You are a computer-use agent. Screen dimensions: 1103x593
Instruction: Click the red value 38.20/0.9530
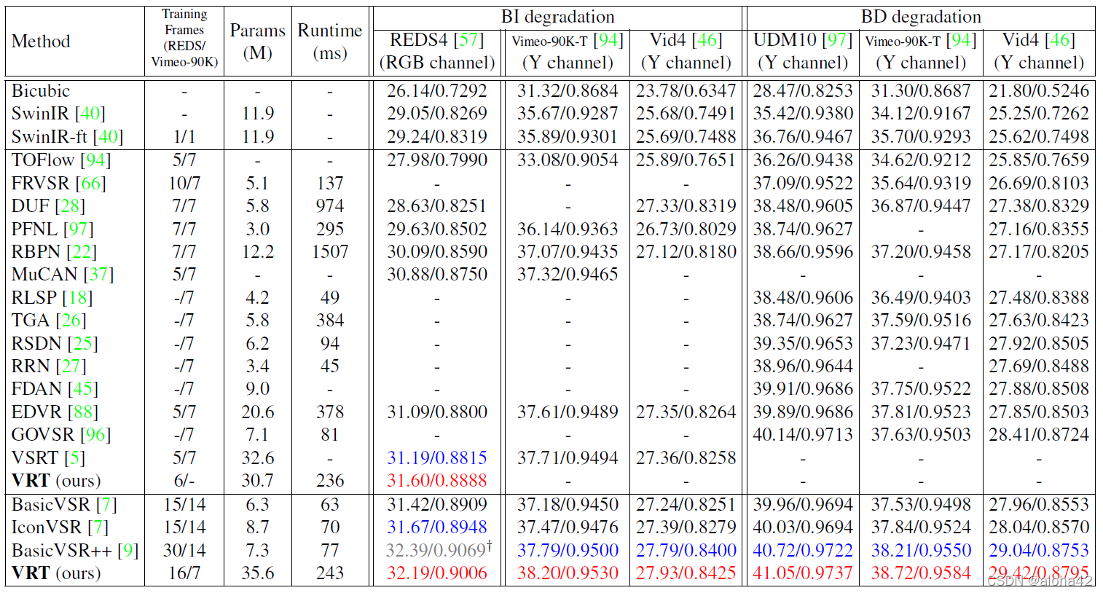pyautogui.click(x=568, y=573)
